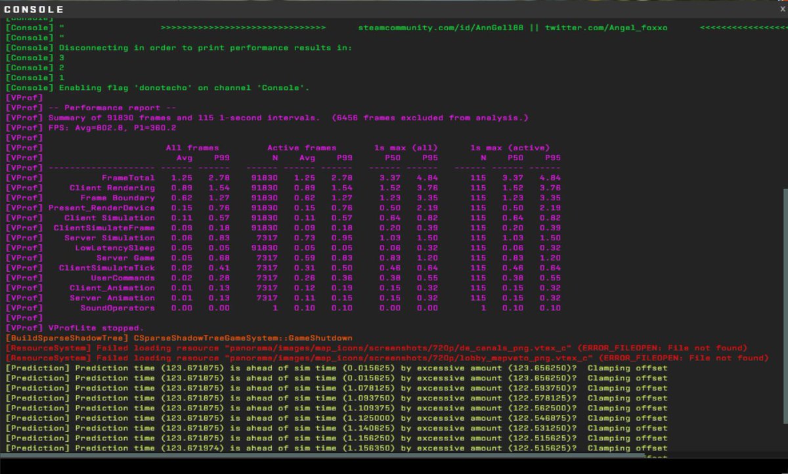Click the Prediction line with sim time (1.156350)
This screenshot has width=788, height=474.
[336, 448]
